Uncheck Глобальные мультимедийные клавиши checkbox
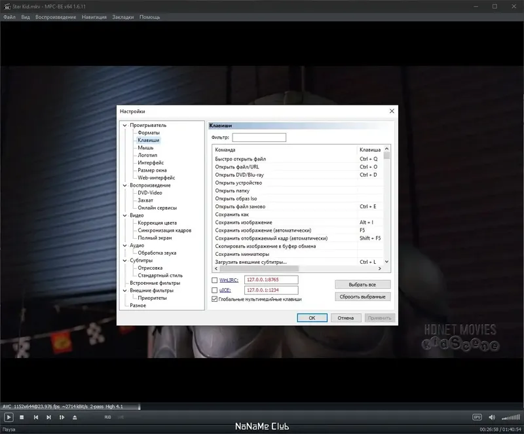 pos(215,299)
